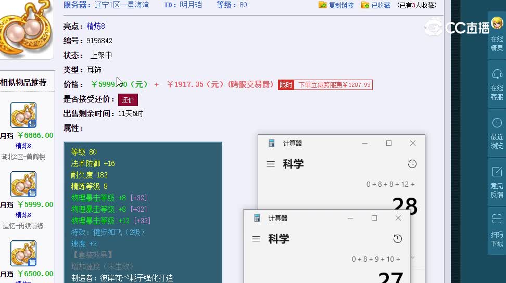Viewport: 506px width, 283px height.
Task: Click remaining time 11天5时
Action: [x=131, y=114]
